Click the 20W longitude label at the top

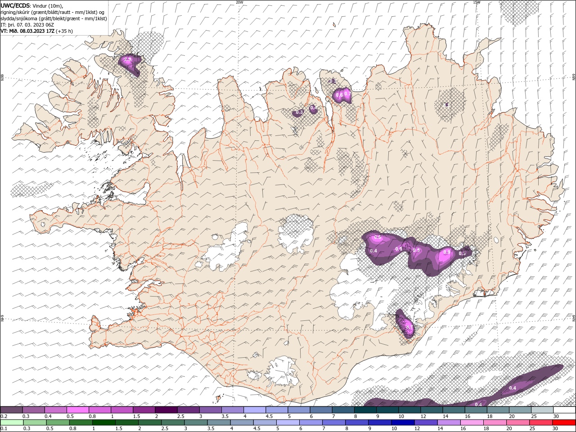point(239,2)
